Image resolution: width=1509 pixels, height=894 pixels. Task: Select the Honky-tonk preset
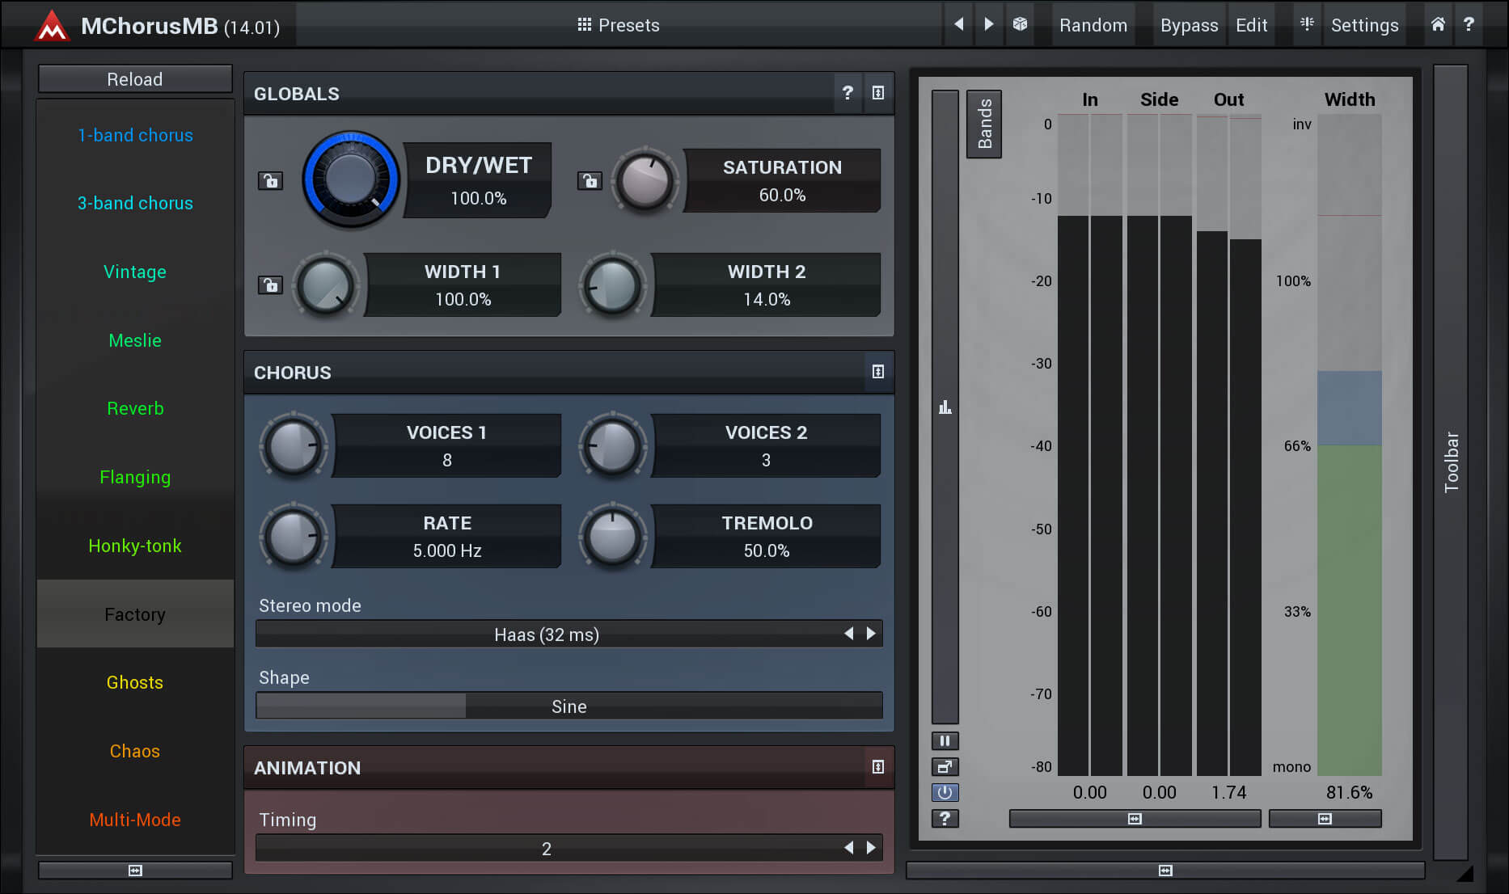135,546
